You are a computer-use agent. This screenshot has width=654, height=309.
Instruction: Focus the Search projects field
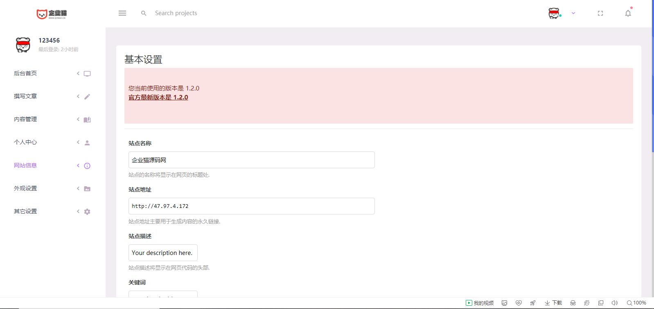click(x=176, y=13)
